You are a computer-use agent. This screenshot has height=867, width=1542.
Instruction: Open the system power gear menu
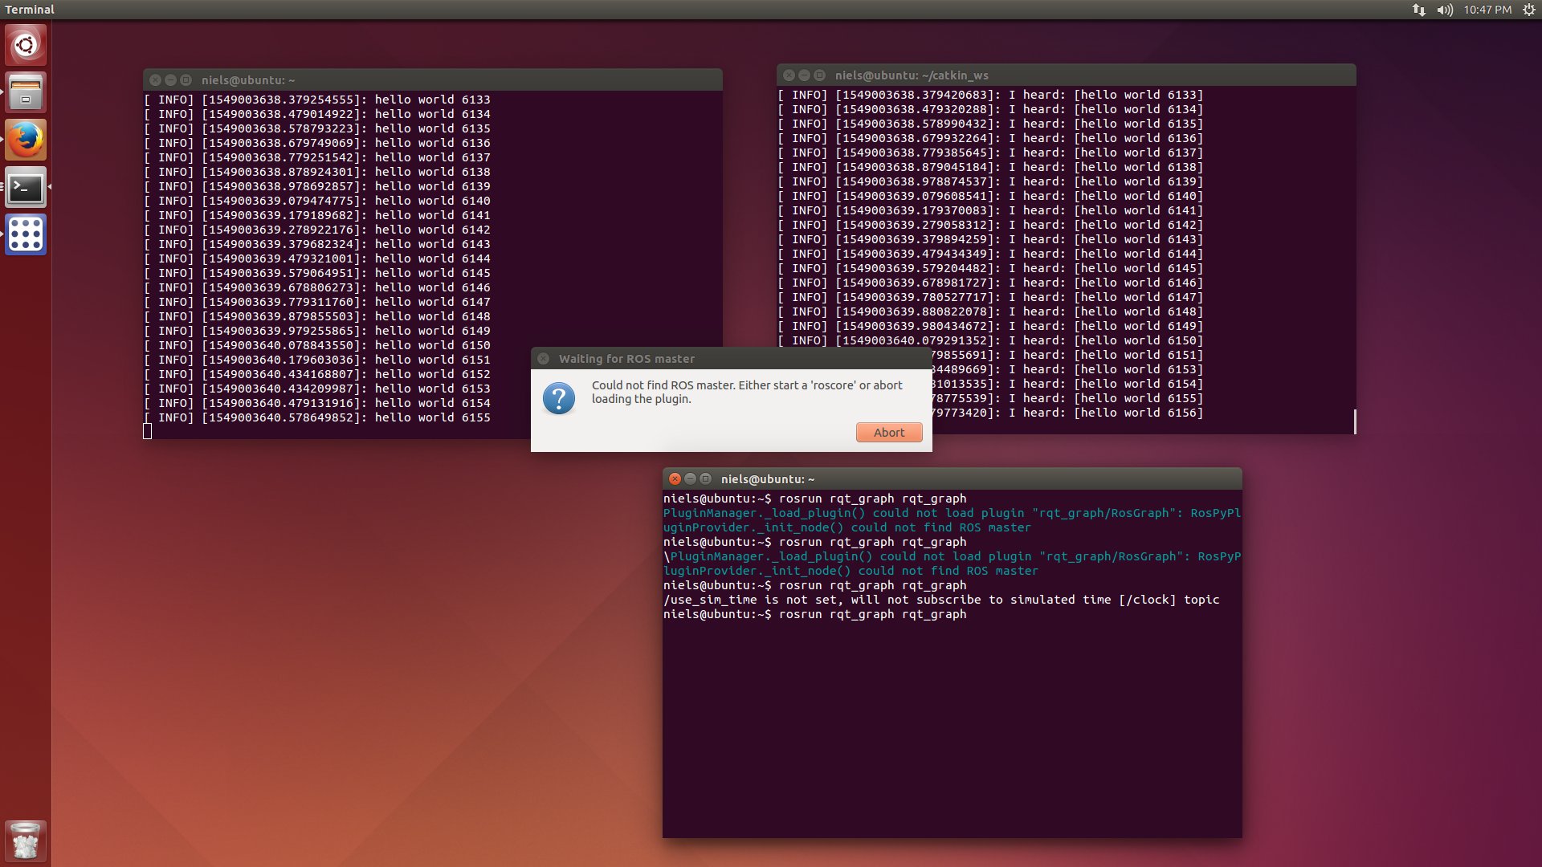pos(1528,10)
